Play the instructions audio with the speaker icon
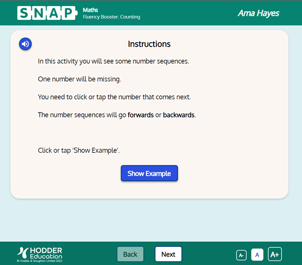The width and height of the screenshot is (302, 265). click(25, 44)
